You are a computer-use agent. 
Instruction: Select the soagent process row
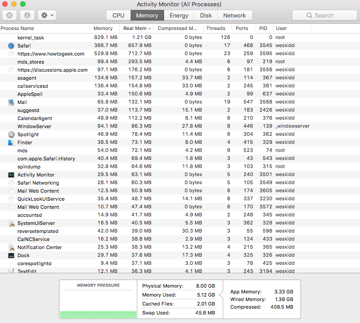pyautogui.click(x=180, y=78)
